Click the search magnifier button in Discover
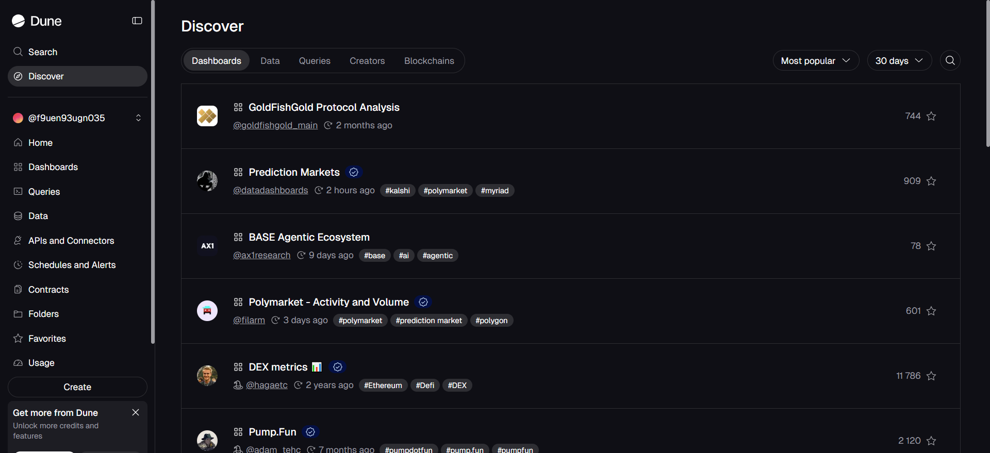The height and width of the screenshot is (453, 990). [x=950, y=61]
